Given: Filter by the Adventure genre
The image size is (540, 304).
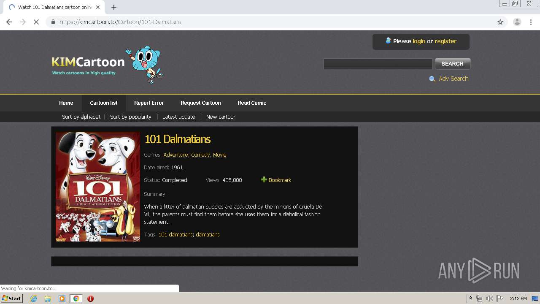Looking at the screenshot, I should tap(175, 155).
